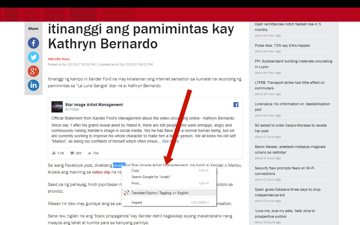Click the like count on the Facebook post
The width and height of the screenshot is (360, 225).
(58, 153)
